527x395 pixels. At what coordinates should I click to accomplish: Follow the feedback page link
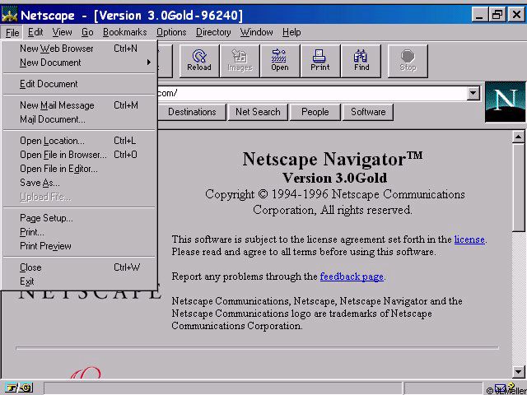[x=352, y=276]
